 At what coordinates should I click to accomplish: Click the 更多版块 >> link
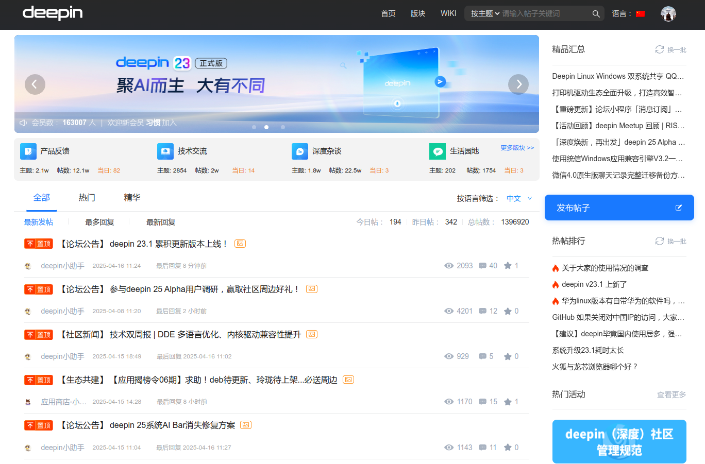(517, 148)
